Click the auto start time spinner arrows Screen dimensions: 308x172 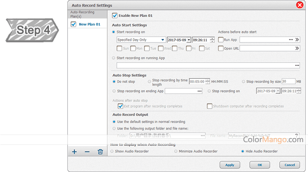point(212,40)
